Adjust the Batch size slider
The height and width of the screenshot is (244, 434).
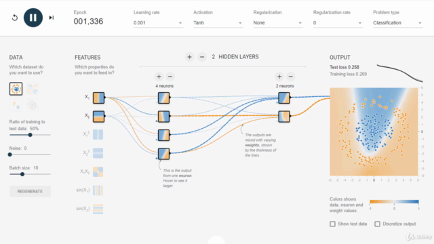coord(30,174)
